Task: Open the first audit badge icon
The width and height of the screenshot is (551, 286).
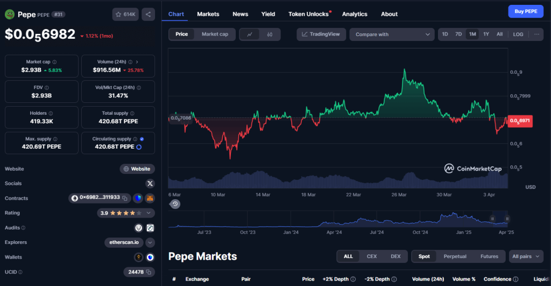Action: (138, 228)
